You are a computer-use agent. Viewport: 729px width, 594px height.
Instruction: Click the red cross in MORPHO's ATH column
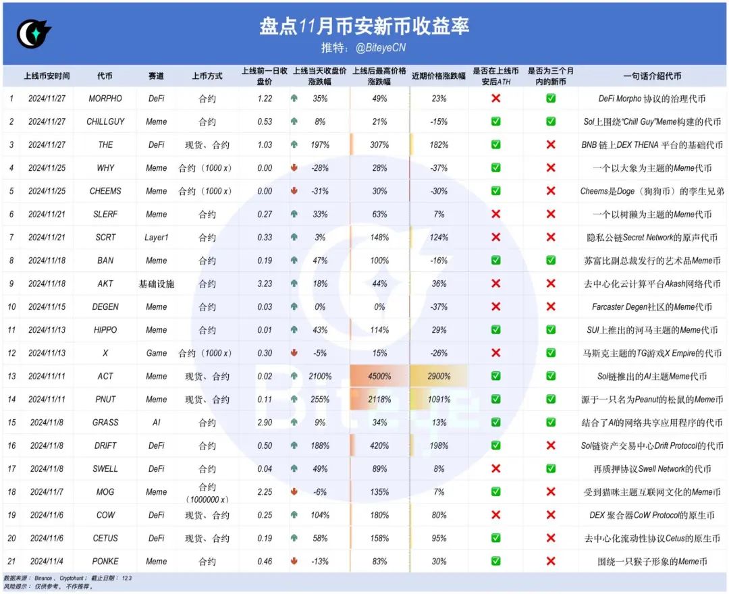(x=496, y=99)
